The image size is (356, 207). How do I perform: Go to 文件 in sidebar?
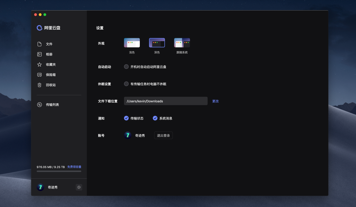click(x=49, y=44)
